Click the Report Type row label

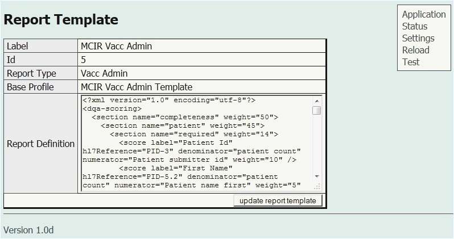click(x=31, y=73)
